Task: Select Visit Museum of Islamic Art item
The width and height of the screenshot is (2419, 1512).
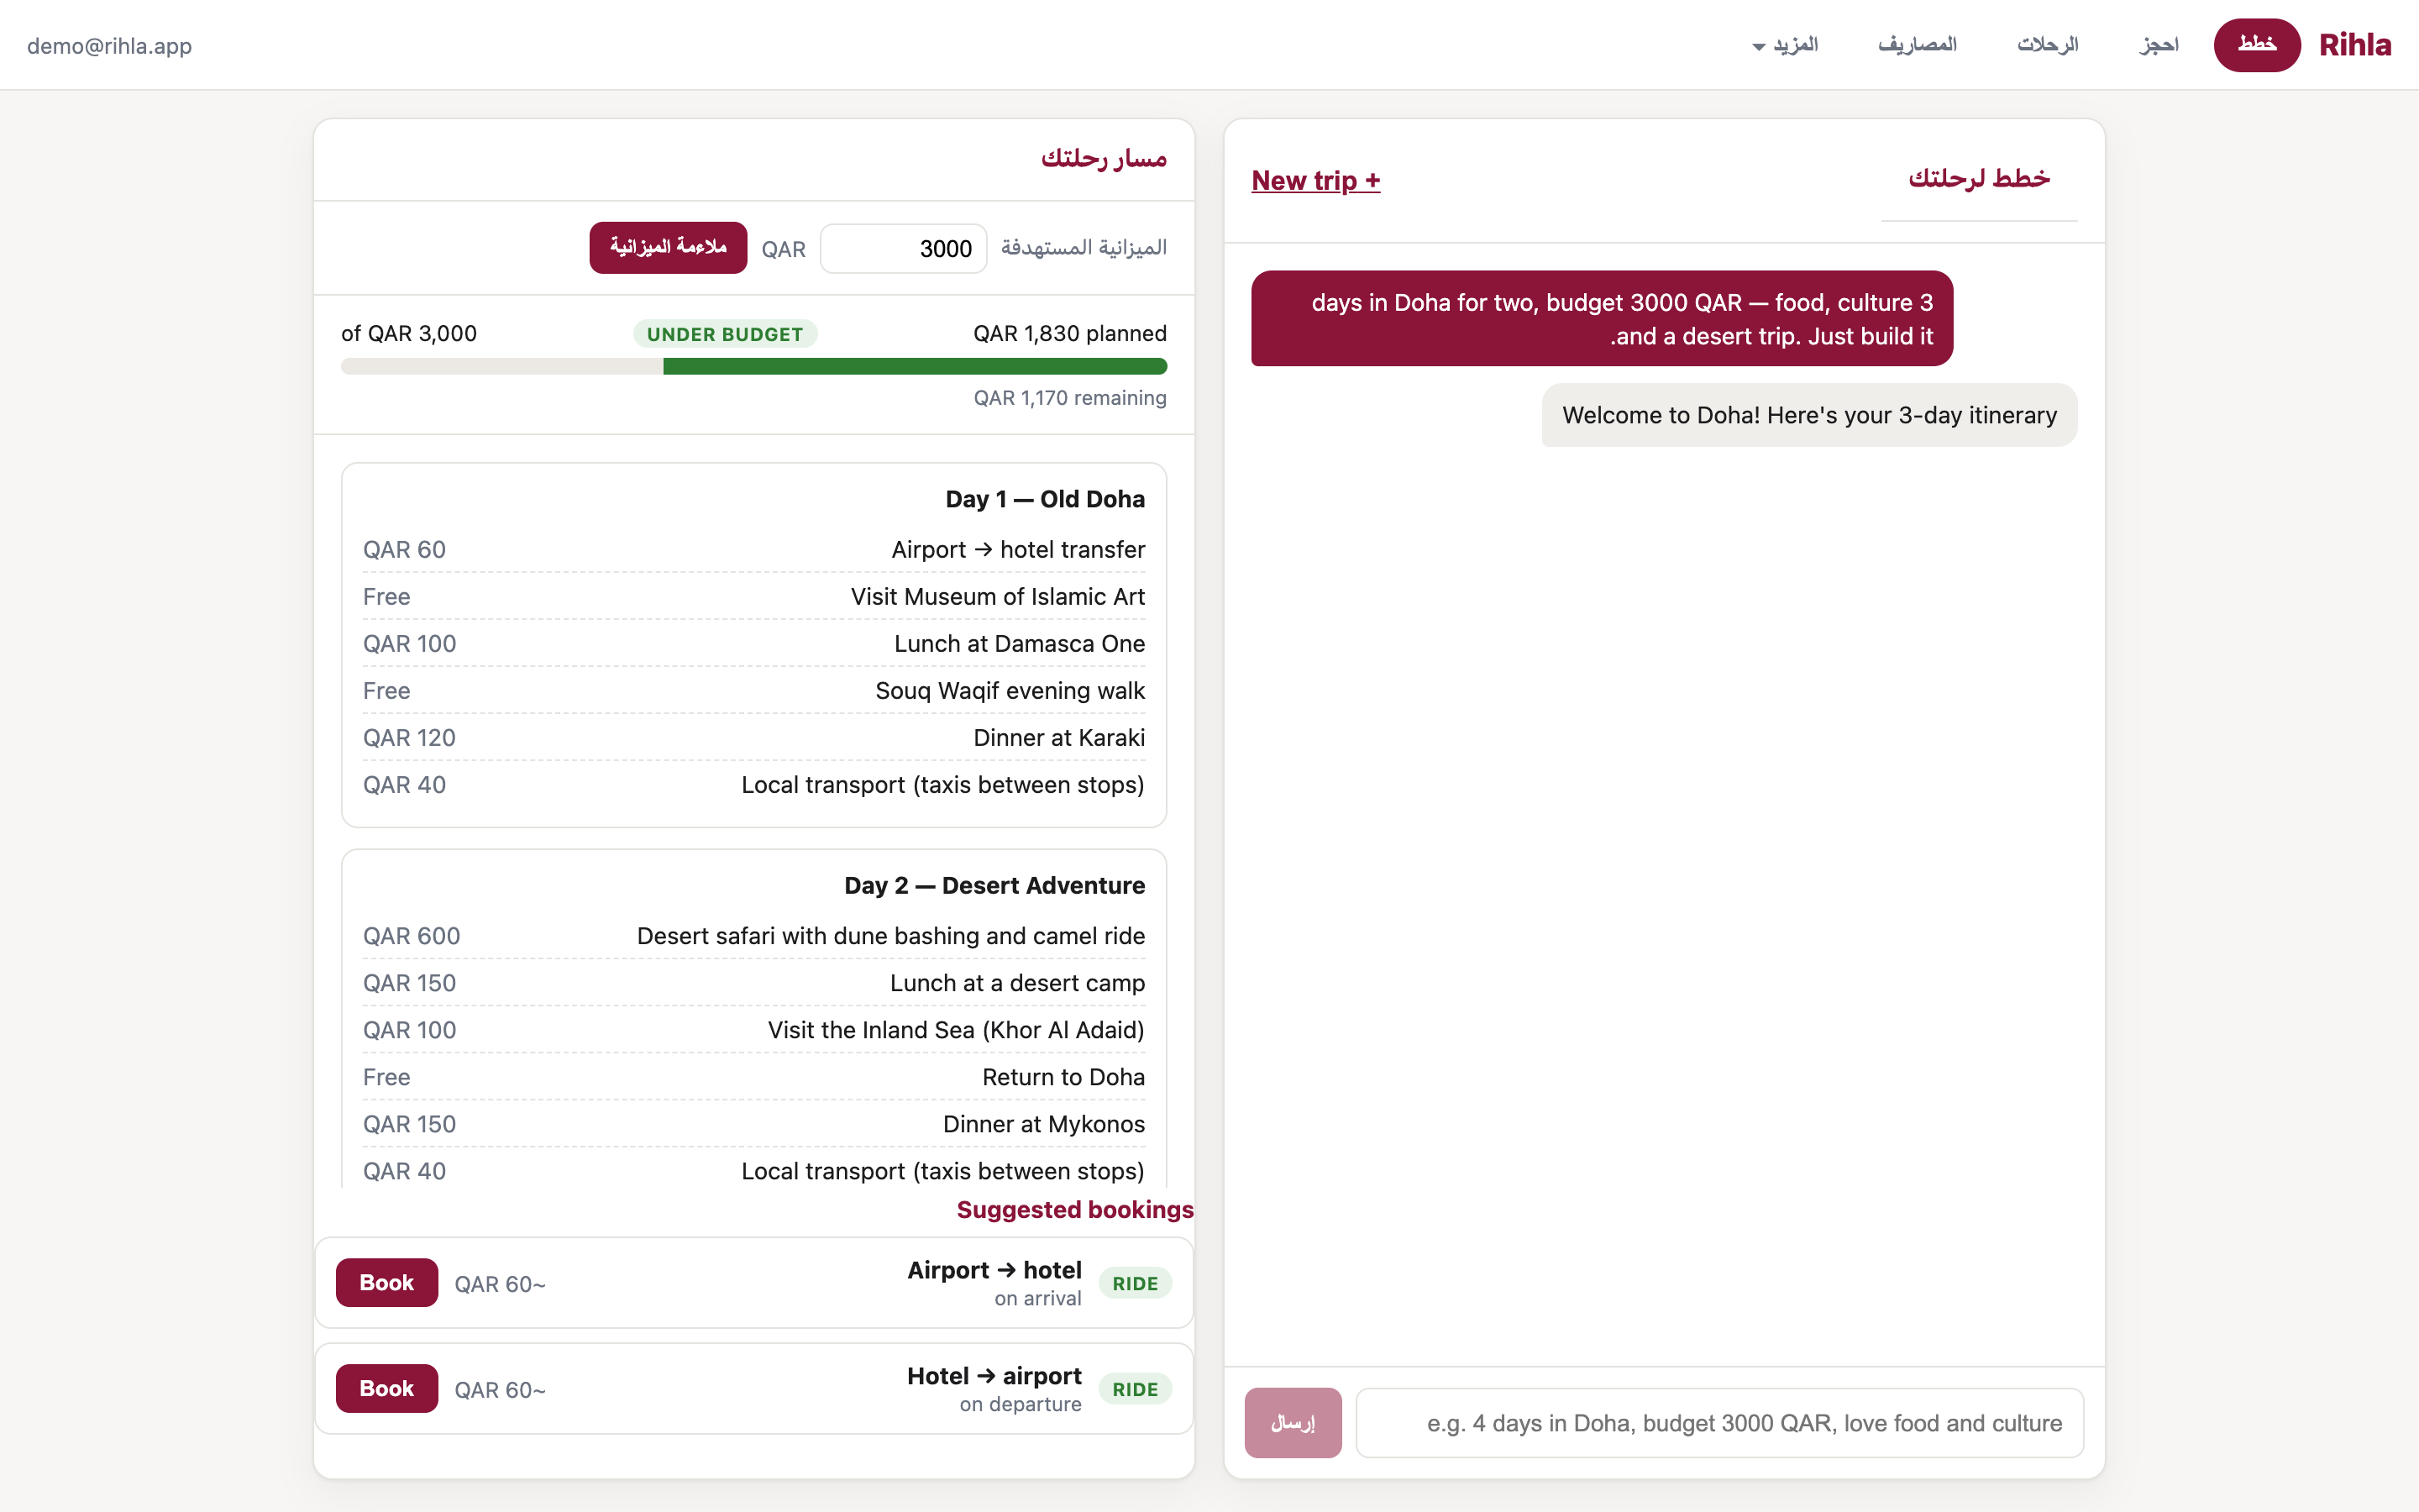Action: click(x=753, y=596)
